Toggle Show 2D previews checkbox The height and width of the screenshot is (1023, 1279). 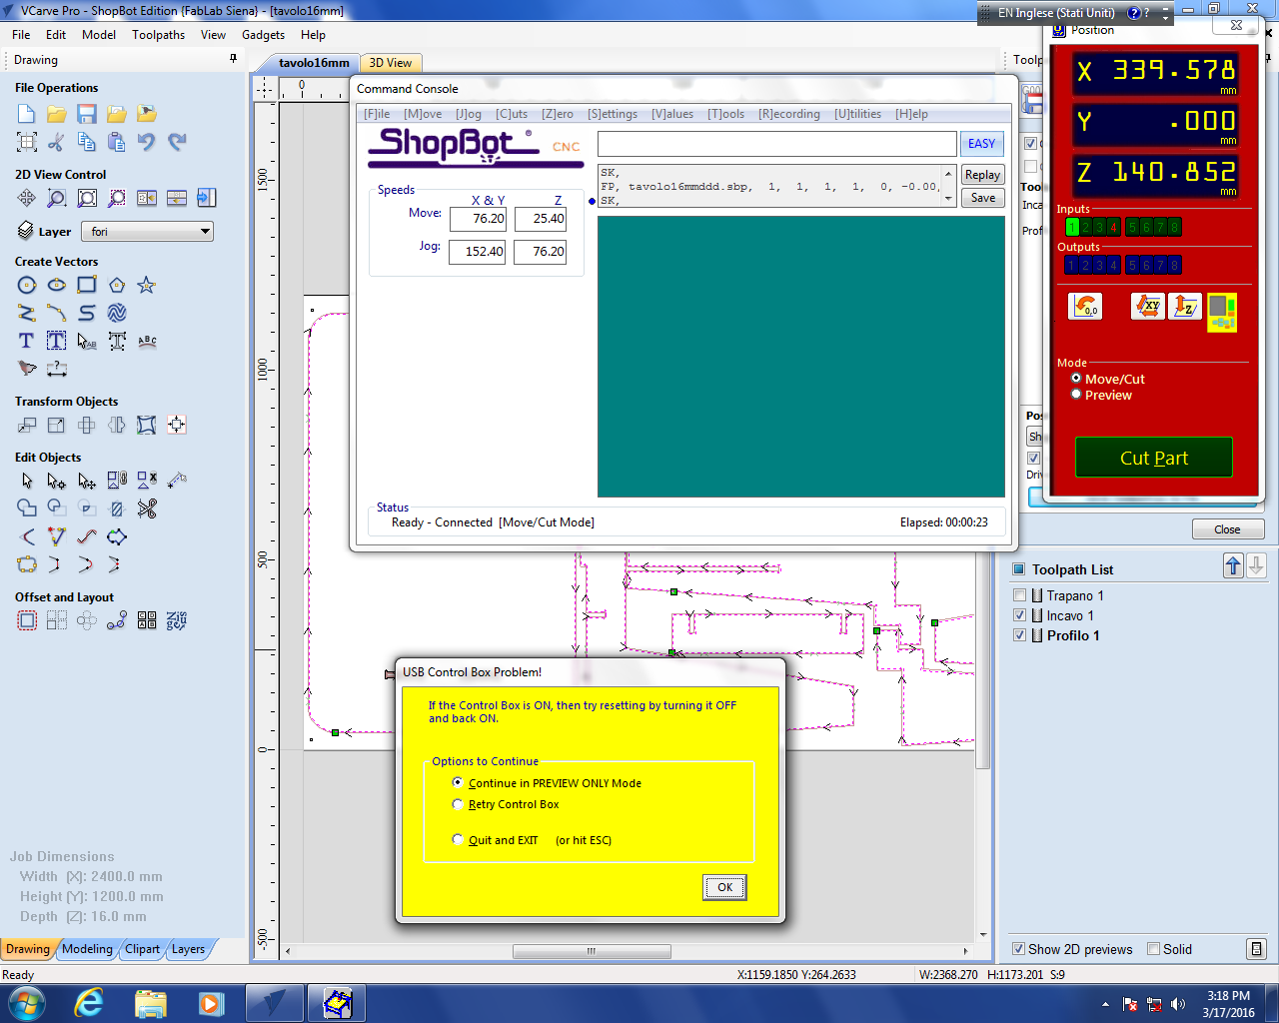point(1018,949)
